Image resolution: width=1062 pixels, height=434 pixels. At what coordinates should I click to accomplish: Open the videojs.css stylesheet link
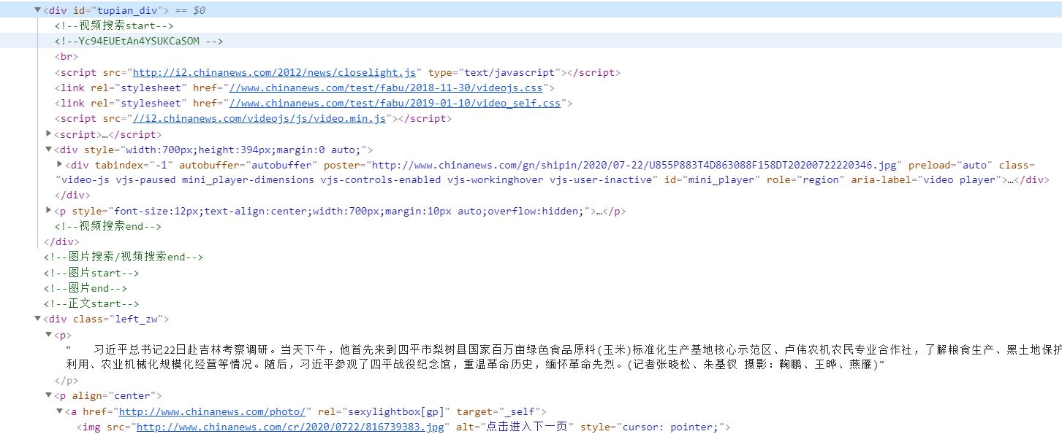386,88
